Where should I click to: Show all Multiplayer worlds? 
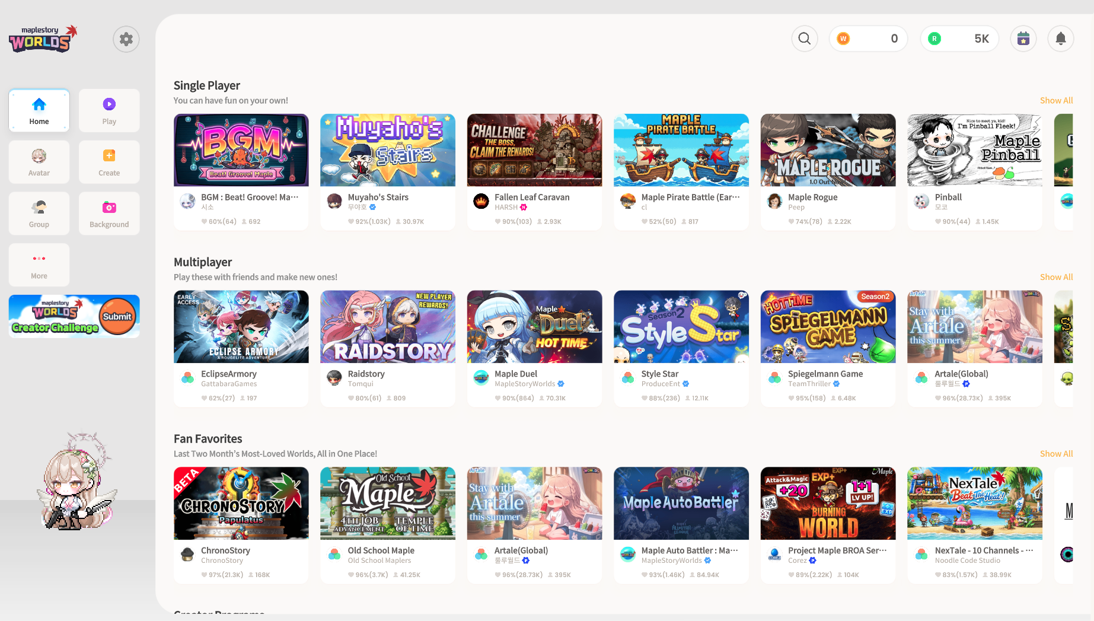(1056, 277)
